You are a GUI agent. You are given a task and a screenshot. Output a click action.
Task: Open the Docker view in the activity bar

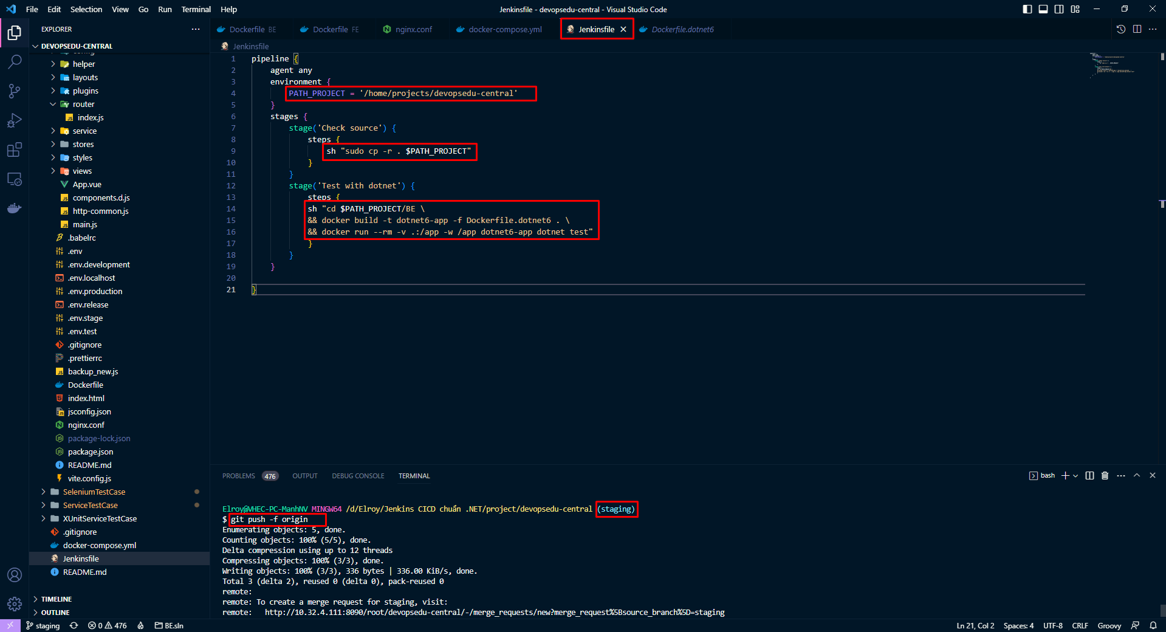pos(15,208)
